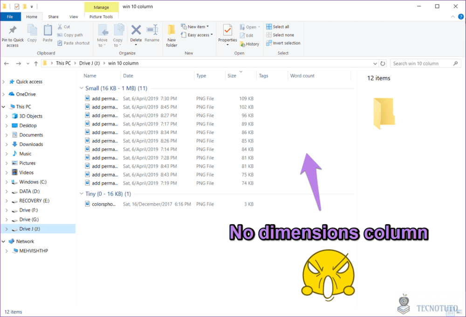Collapse the Tiny (0 - 16 KB) group
Screen dimensions: 466x317
[82, 193]
